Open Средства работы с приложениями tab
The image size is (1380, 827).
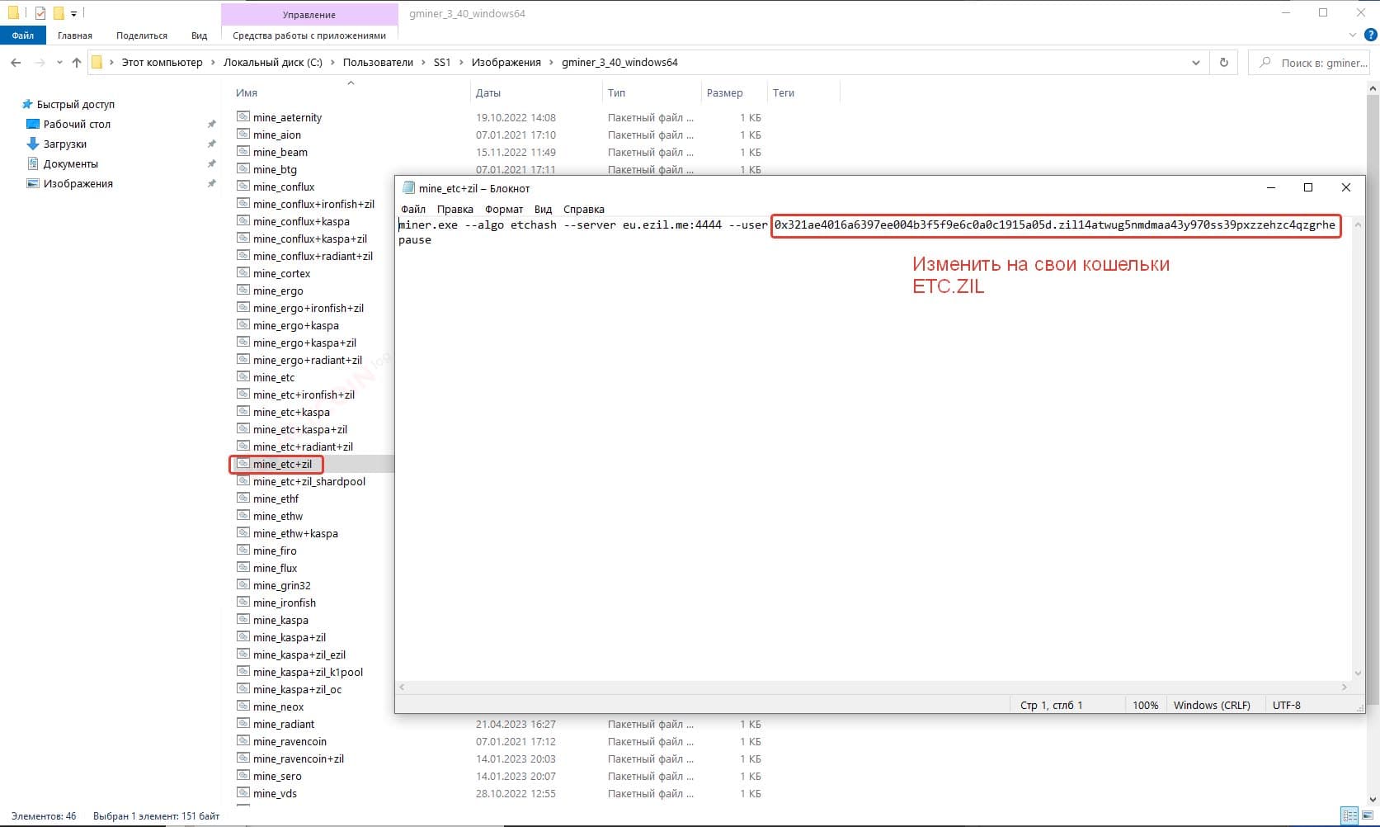(x=309, y=35)
